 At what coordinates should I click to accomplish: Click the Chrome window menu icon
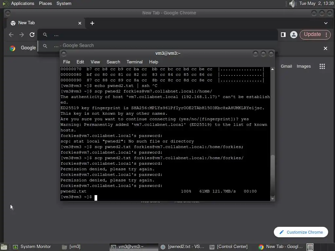coord(8,13)
